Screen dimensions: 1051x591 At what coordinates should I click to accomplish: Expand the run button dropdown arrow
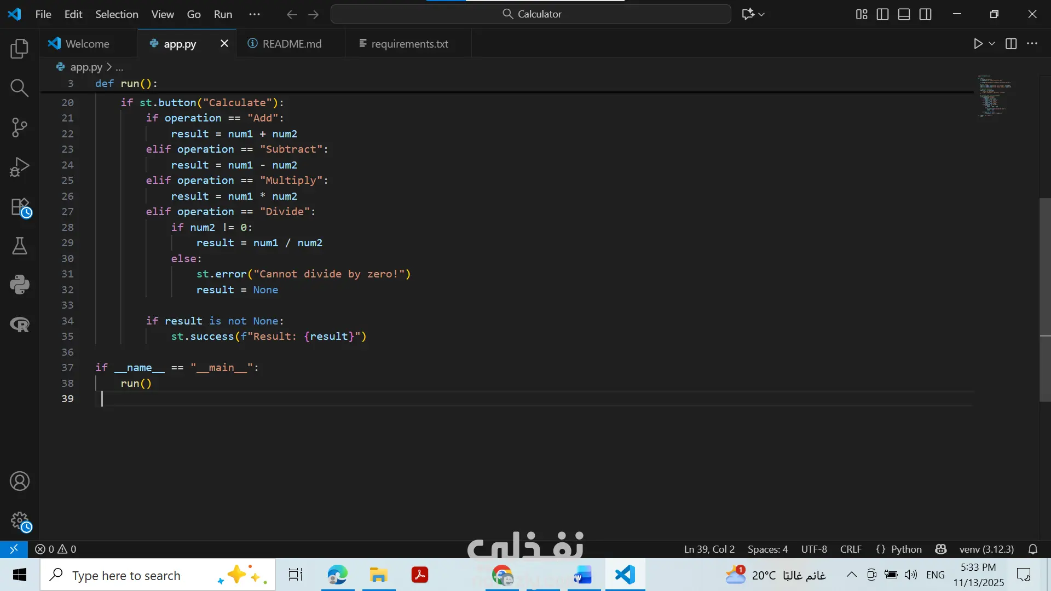click(x=992, y=44)
